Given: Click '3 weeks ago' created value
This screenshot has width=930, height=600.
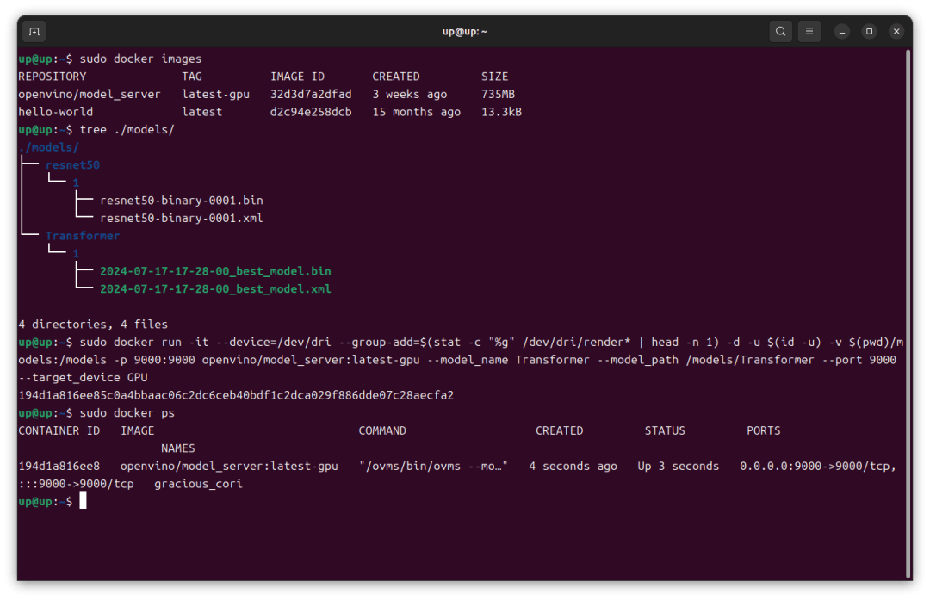Looking at the screenshot, I should [x=410, y=95].
